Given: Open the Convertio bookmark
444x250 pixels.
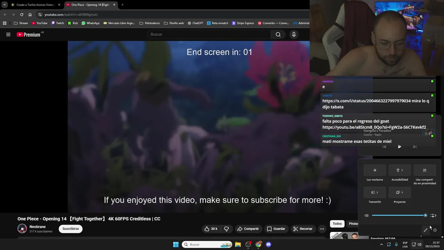Looking at the screenshot, I should [273, 23].
